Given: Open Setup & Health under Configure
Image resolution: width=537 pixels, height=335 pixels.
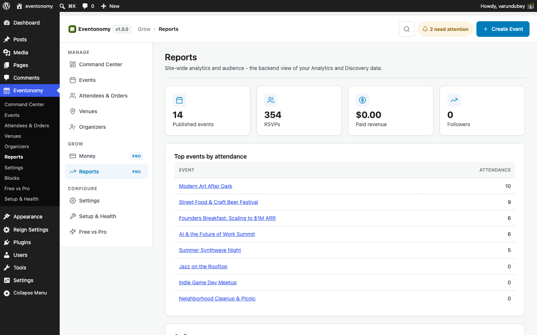Looking at the screenshot, I should (106, 216).
